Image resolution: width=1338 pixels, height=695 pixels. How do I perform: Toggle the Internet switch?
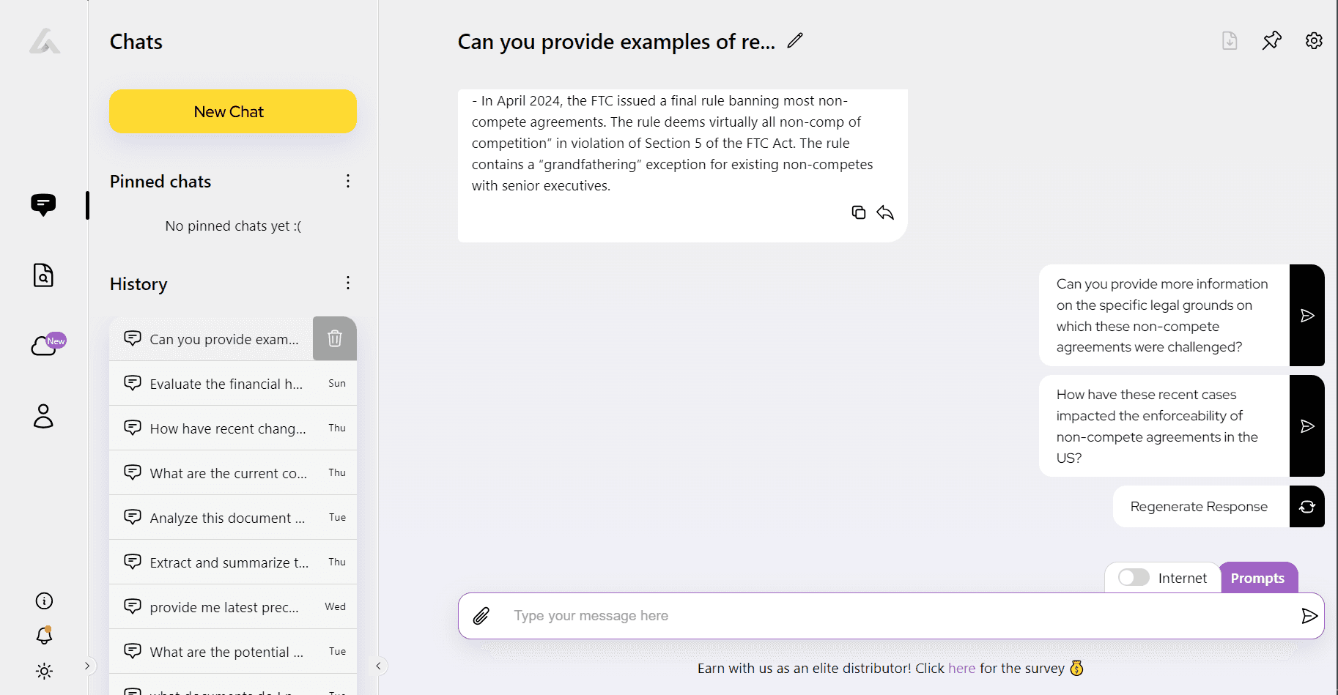click(1134, 578)
